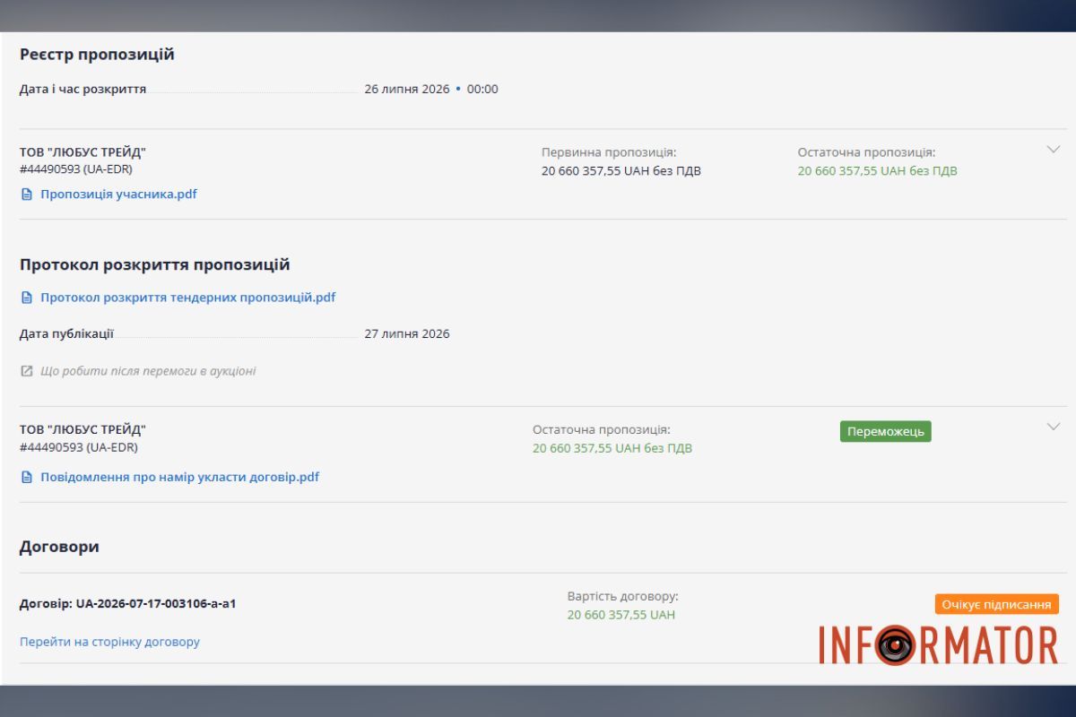This screenshot has width=1076, height=717.
Task: Click the INFORMATOR eye logo
Action: (938, 644)
